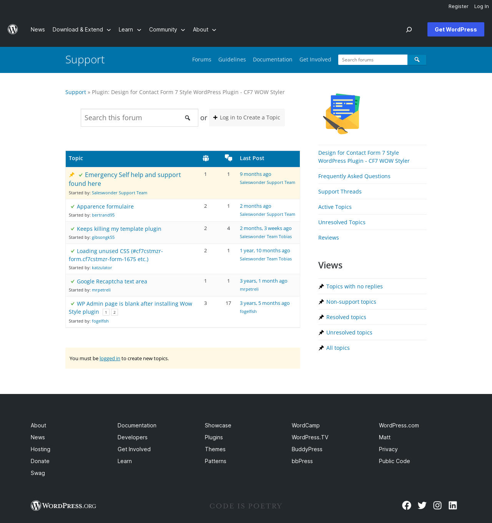Image resolution: width=492 pixels, height=523 pixels.
Task: Open Get Involved in the Support bar
Action: coord(315,60)
